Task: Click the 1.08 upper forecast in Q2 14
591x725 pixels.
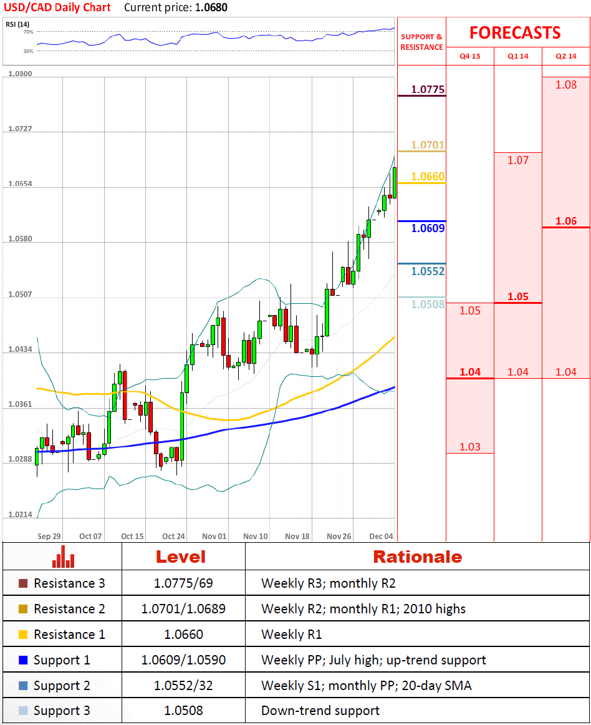Action: pos(566,85)
